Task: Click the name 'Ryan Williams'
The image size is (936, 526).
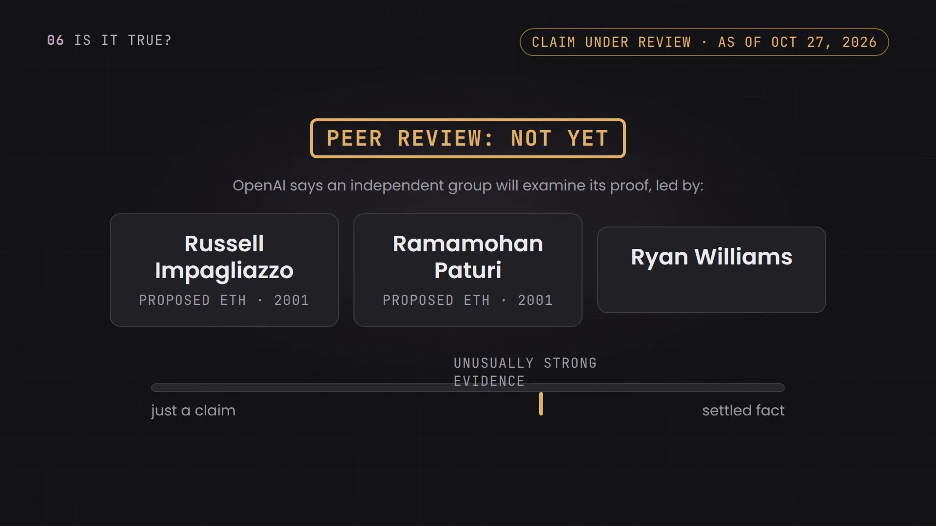Action: click(x=712, y=257)
